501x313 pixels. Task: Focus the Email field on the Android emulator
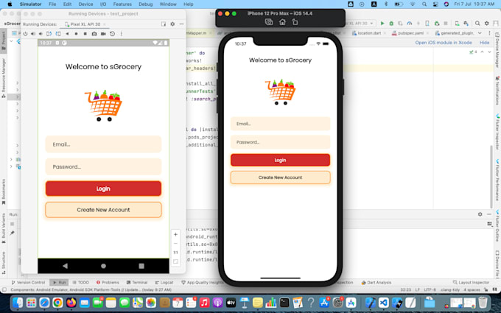[x=103, y=144]
